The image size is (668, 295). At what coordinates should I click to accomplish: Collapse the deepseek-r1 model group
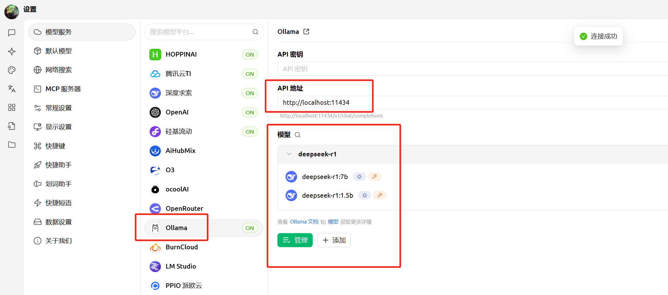coord(289,154)
